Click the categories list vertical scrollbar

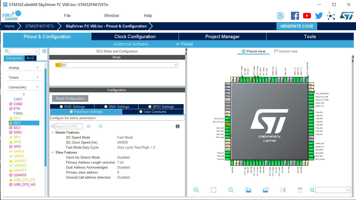[46, 117]
